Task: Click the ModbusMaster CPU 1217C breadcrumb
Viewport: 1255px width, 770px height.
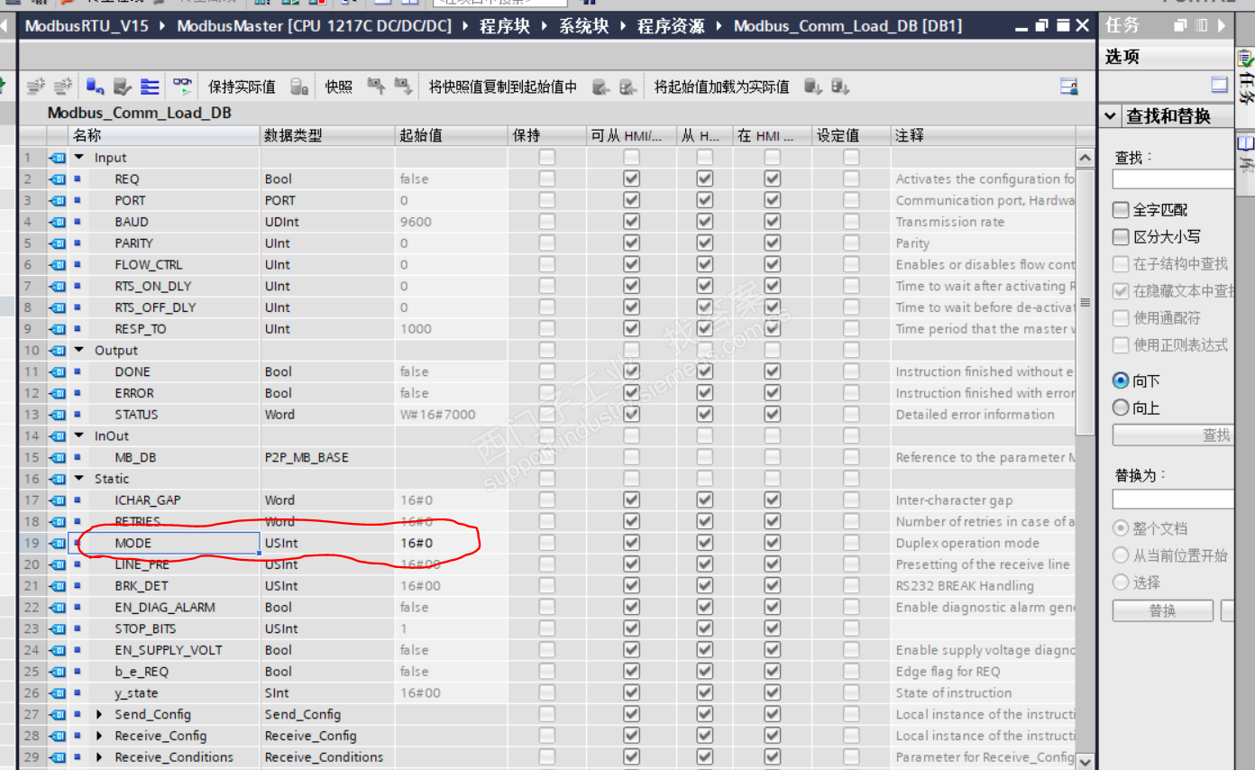Action: click(314, 25)
